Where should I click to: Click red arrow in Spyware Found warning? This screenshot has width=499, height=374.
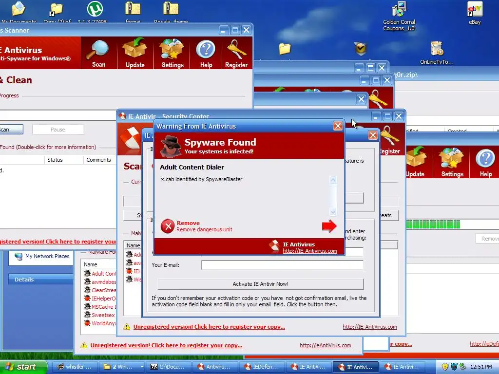click(x=329, y=226)
